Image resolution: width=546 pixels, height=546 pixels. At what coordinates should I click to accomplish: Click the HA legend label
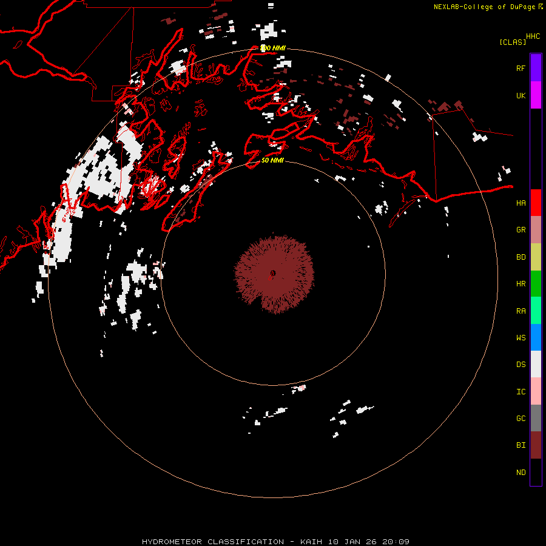click(521, 203)
